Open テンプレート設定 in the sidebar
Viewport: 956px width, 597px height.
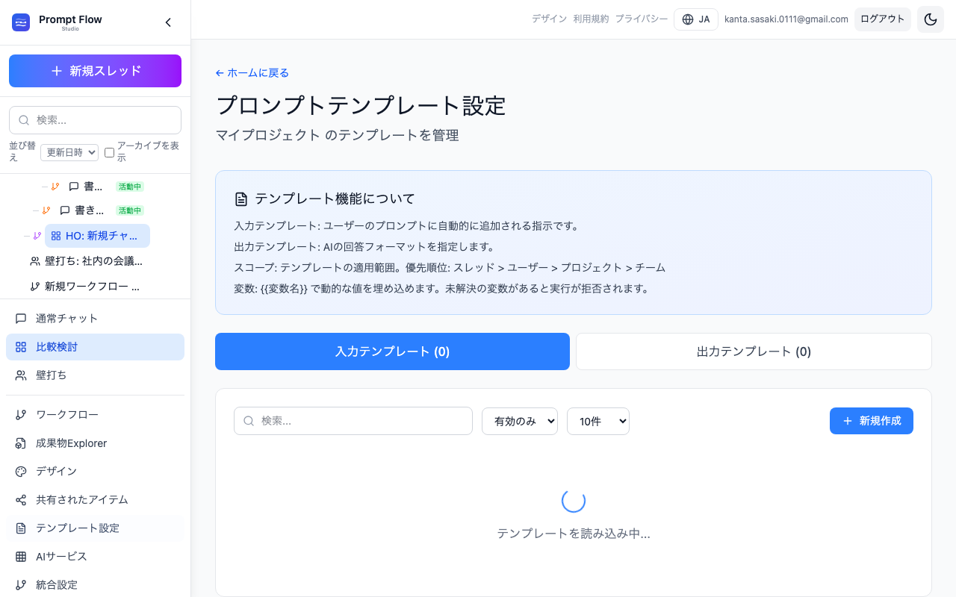[95, 528]
